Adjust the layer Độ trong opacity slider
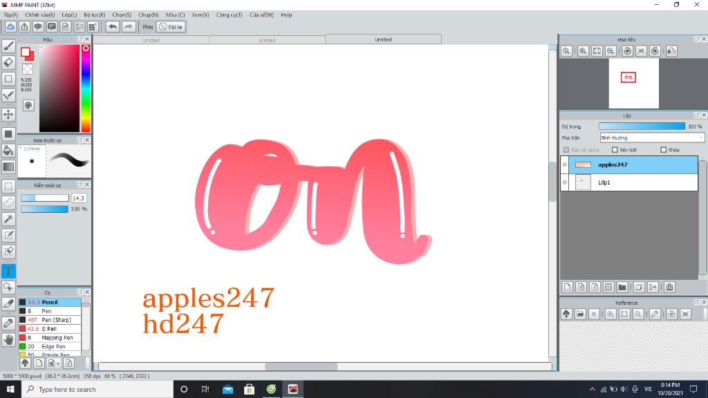 [642, 126]
